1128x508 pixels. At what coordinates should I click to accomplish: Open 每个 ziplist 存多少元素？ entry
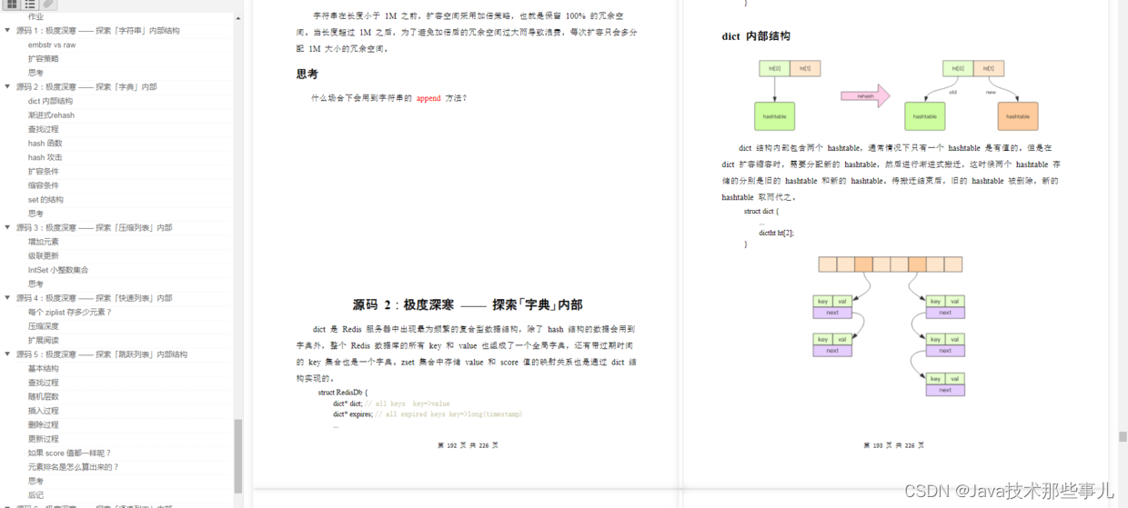point(70,313)
